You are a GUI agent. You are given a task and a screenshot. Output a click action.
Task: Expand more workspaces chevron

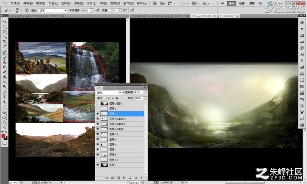pos(260,3)
